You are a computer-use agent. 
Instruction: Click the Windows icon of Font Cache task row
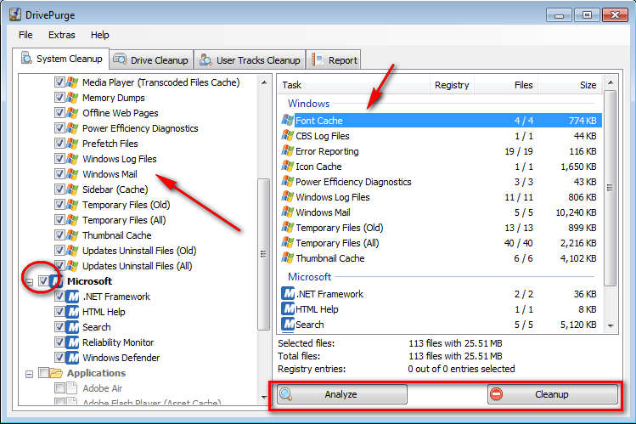pyautogui.click(x=288, y=121)
